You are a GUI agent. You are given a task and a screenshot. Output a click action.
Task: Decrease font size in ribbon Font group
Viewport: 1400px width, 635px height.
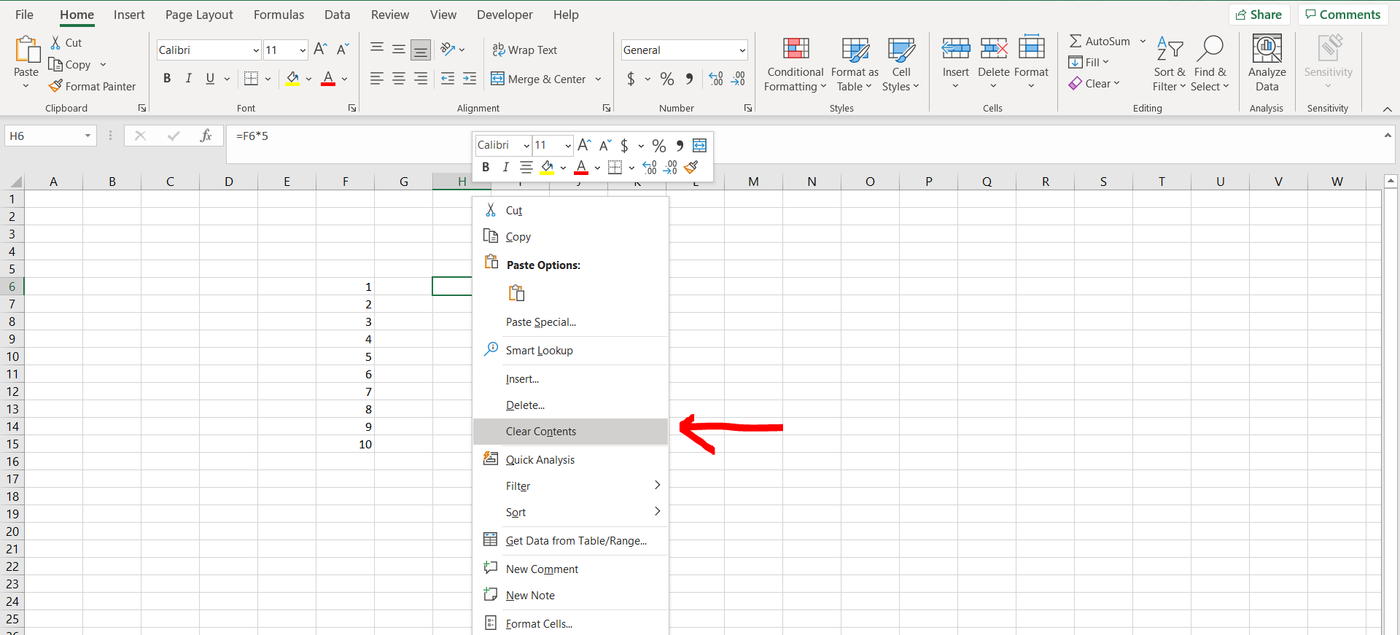(x=342, y=50)
